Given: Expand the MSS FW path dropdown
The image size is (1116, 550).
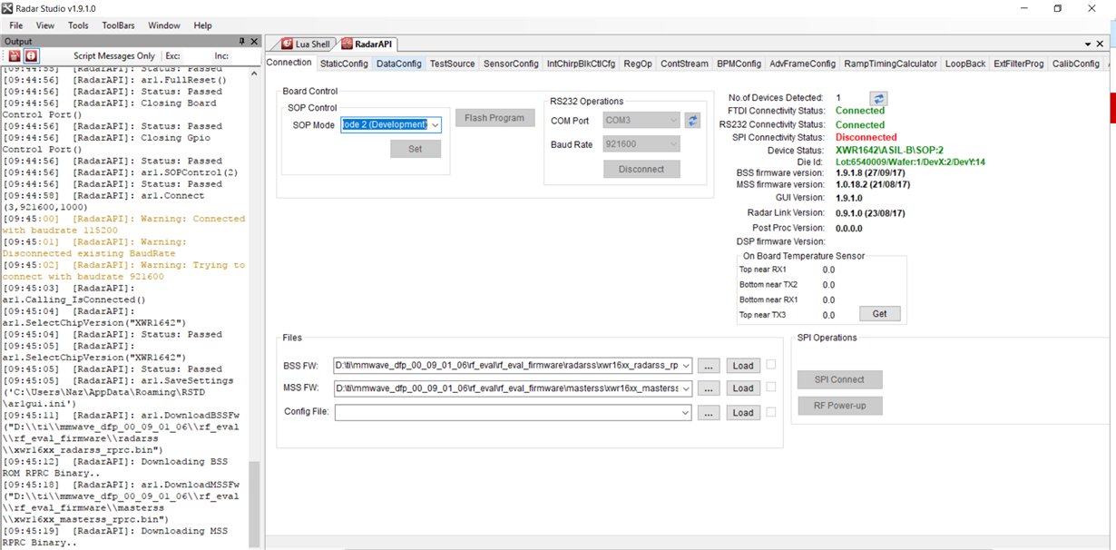Looking at the screenshot, I should [686, 388].
